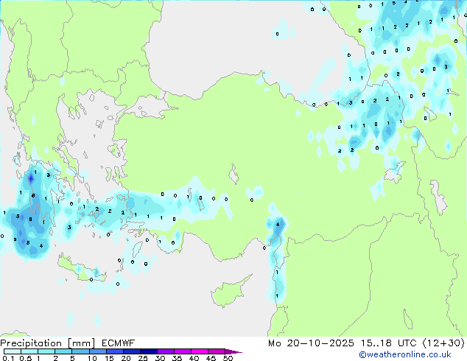Pick the 15–20 mm legend color box

coord(115,351)
